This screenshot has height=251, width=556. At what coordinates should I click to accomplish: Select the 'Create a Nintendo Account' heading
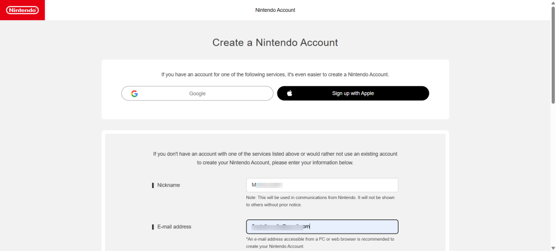[x=275, y=42]
